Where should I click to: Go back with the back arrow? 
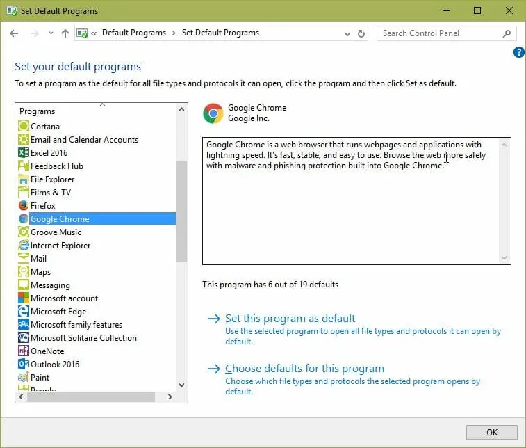click(x=14, y=33)
